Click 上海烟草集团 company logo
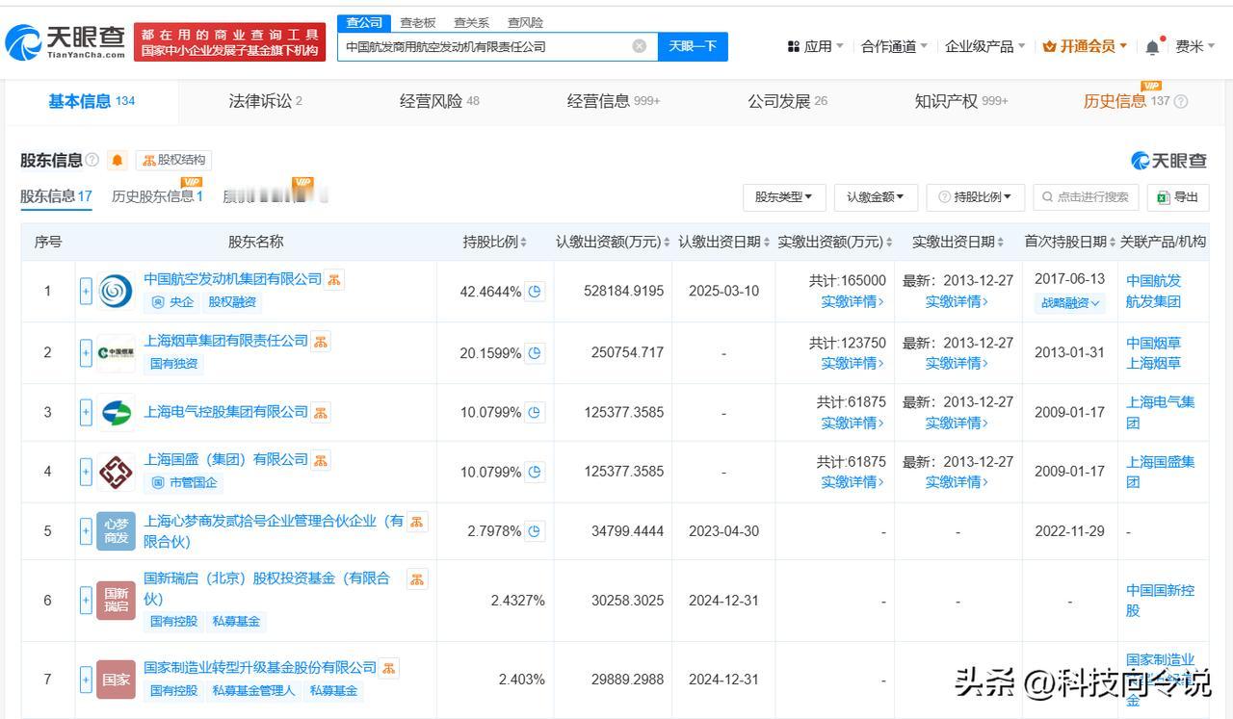The height and width of the screenshot is (719, 1233). coord(116,352)
